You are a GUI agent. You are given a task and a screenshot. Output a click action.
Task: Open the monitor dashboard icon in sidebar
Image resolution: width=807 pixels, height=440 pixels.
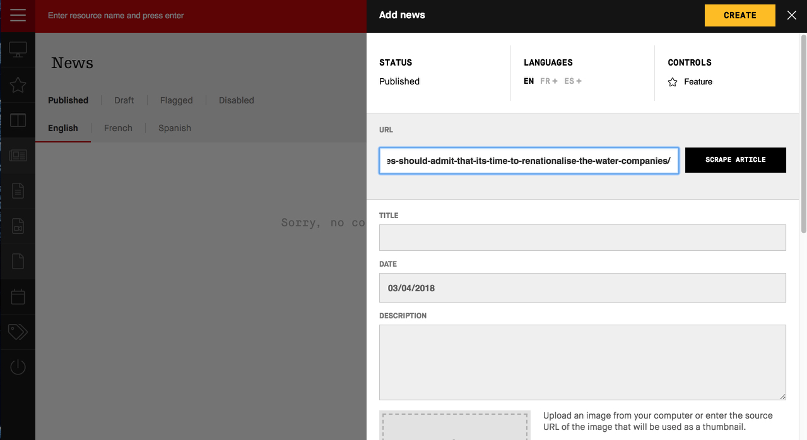[18, 50]
